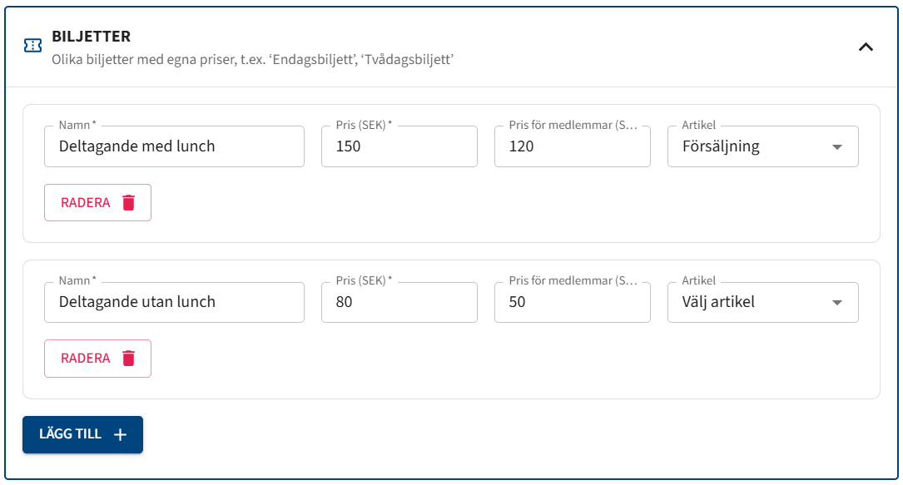
Task: Focus the Namn field 'Deltagande med lunch'
Action: (174, 146)
